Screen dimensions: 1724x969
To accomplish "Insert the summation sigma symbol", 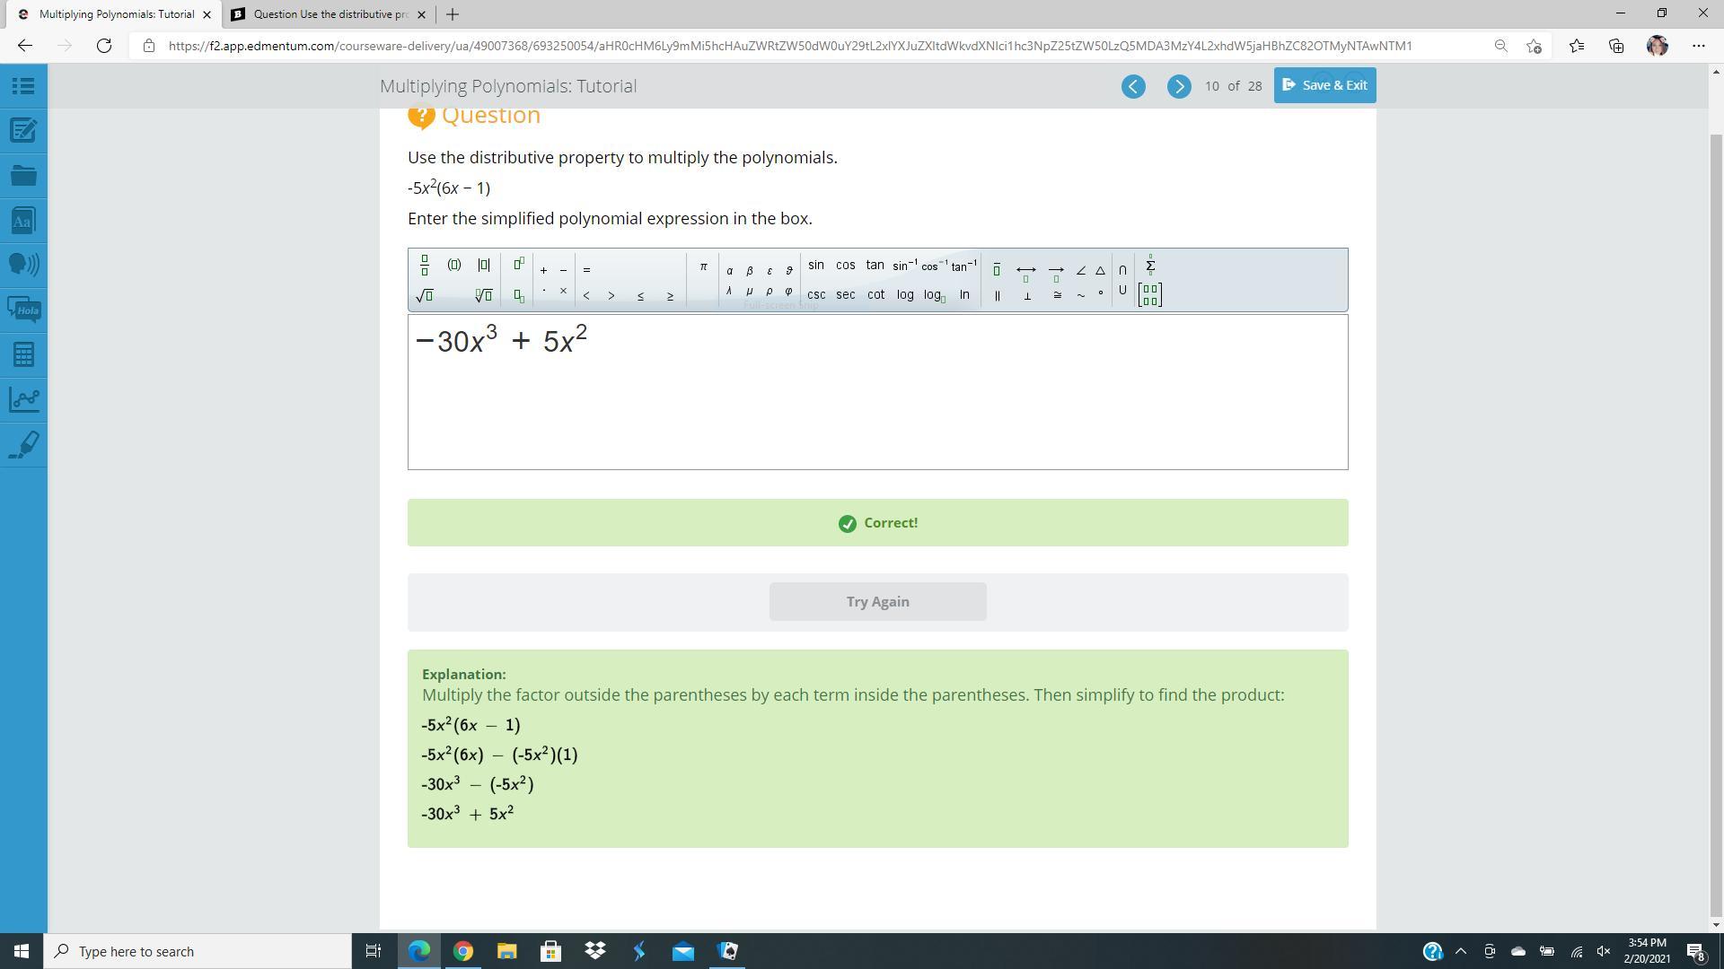I will point(1150,265).
